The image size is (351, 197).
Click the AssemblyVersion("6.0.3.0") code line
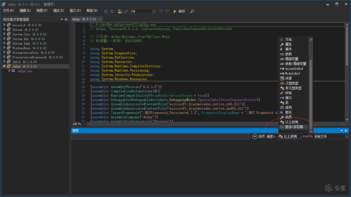click(x=126, y=87)
